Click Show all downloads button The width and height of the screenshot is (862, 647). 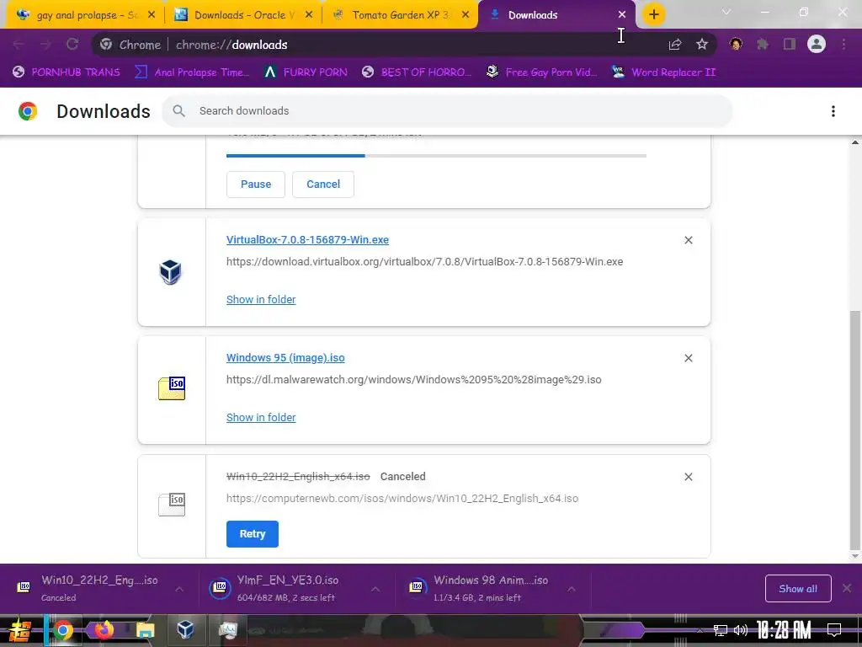pyautogui.click(x=798, y=589)
